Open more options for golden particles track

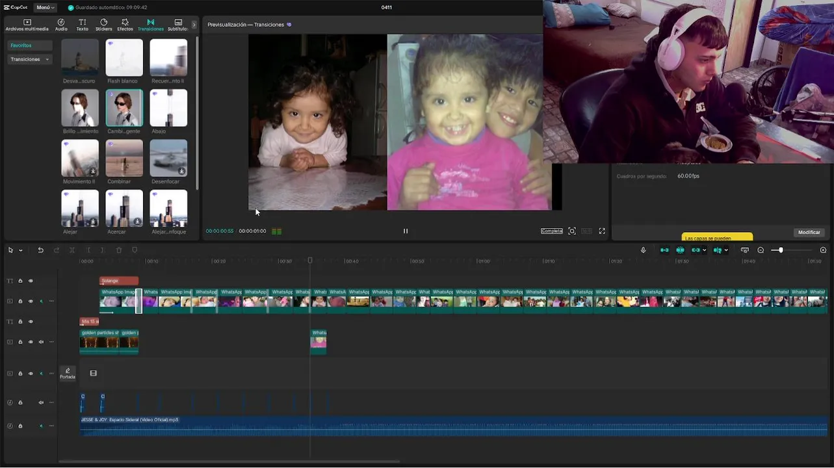(51, 342)
